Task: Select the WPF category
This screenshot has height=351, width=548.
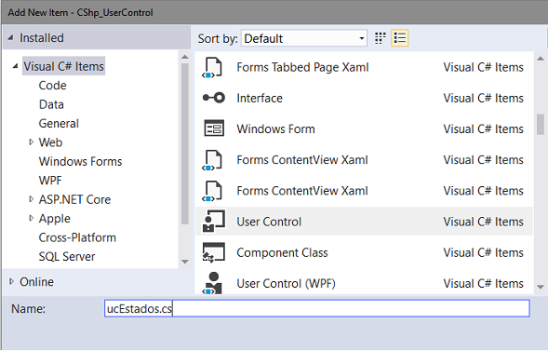Action: 50,181
